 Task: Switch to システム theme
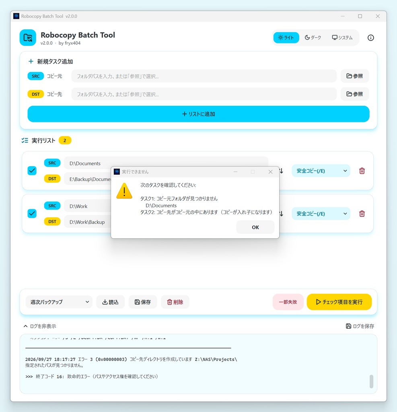(342, 37)
